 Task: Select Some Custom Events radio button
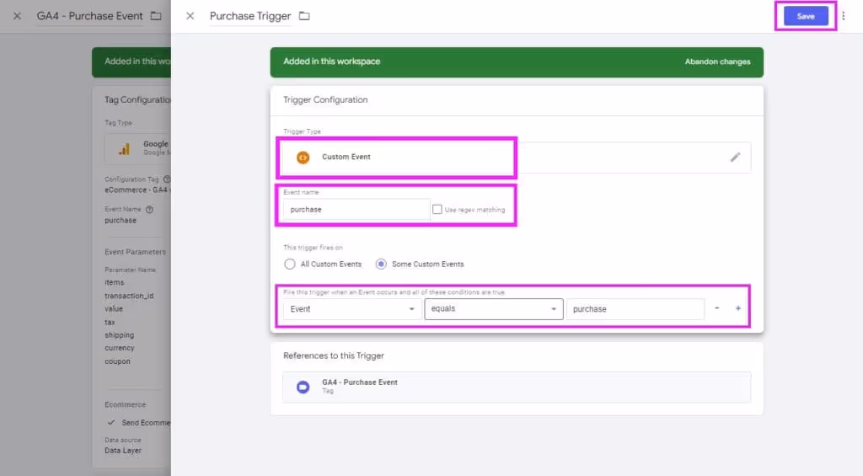pos(381,265)
